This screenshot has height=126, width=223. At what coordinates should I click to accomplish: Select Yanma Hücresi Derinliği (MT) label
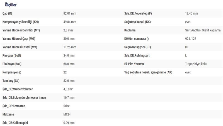[21, 30]
